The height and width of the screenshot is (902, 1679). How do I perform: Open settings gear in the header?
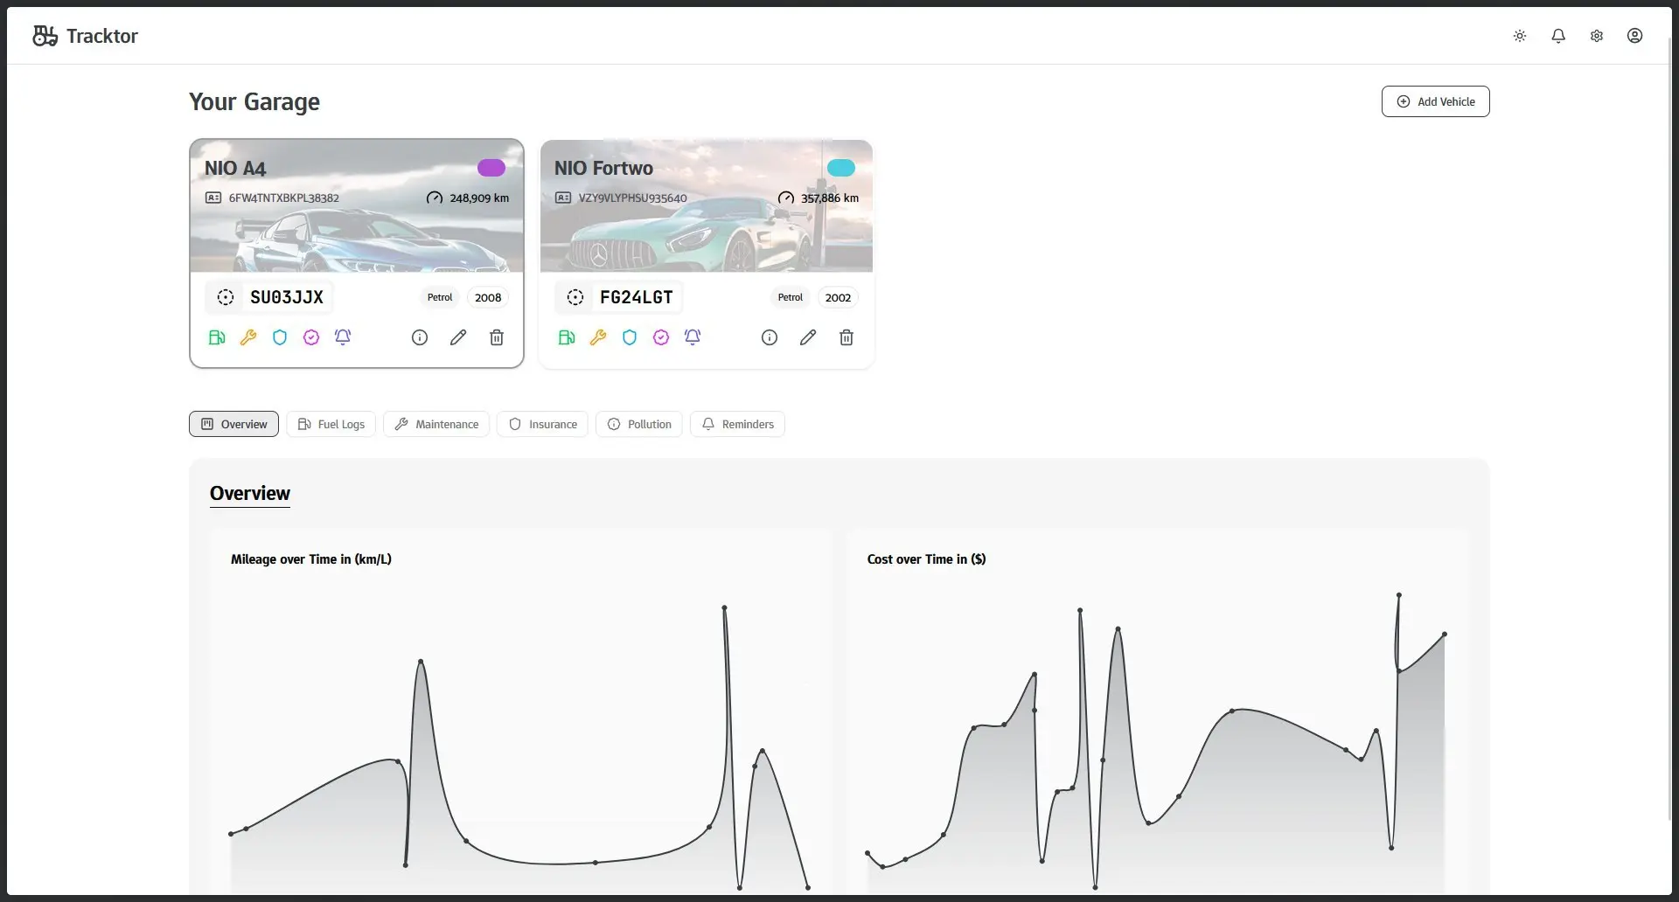(1597, 36)
